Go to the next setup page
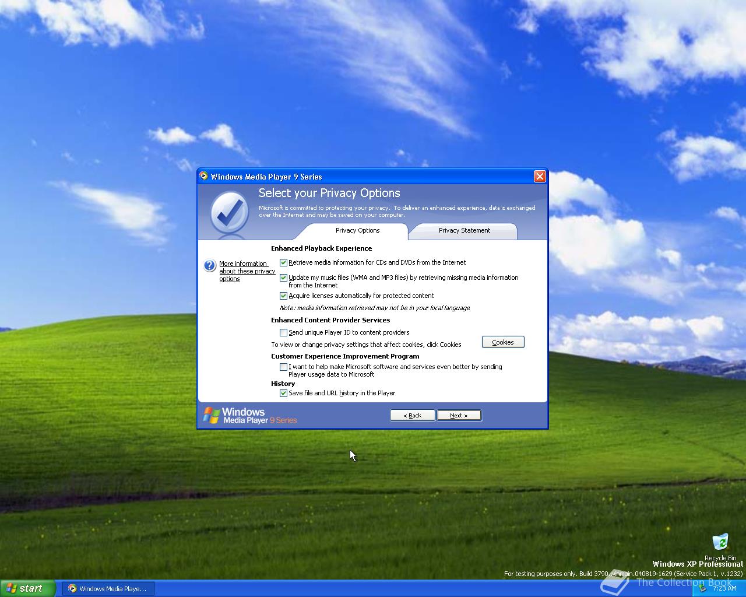 click(x=459, y=416)
